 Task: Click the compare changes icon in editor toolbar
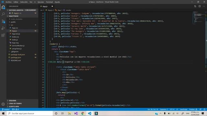(x=195, y=6)
